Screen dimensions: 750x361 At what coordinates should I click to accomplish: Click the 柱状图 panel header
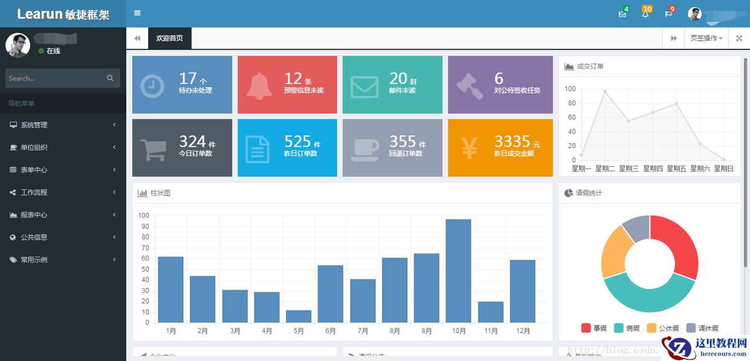(x=342, y=193)
